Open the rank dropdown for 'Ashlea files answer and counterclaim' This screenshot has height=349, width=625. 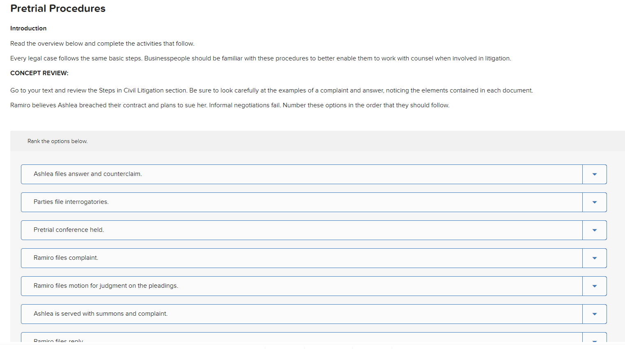point(594,174)
